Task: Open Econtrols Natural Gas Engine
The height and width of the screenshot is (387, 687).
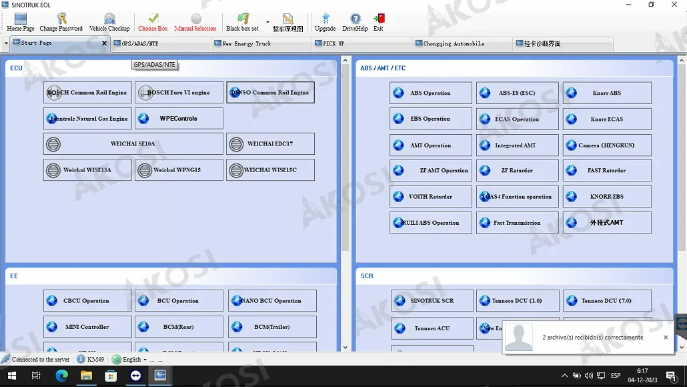Action: [x=87, y=118]
